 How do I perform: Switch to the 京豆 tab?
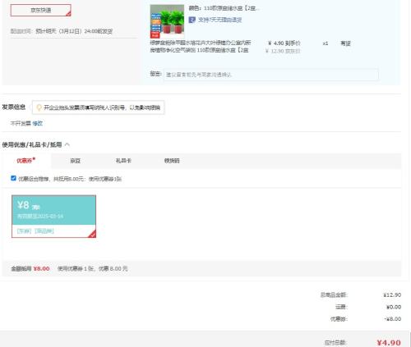point(75,161)
